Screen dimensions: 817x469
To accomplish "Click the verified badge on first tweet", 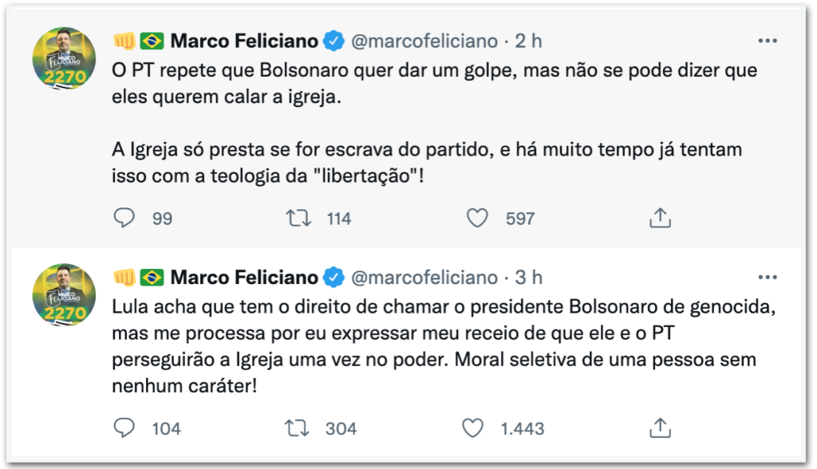I will 335,41.
